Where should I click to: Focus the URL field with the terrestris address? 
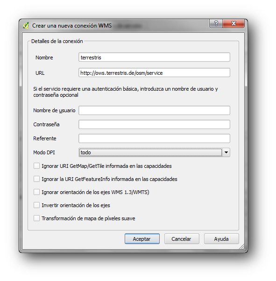[x=154, y=72]
